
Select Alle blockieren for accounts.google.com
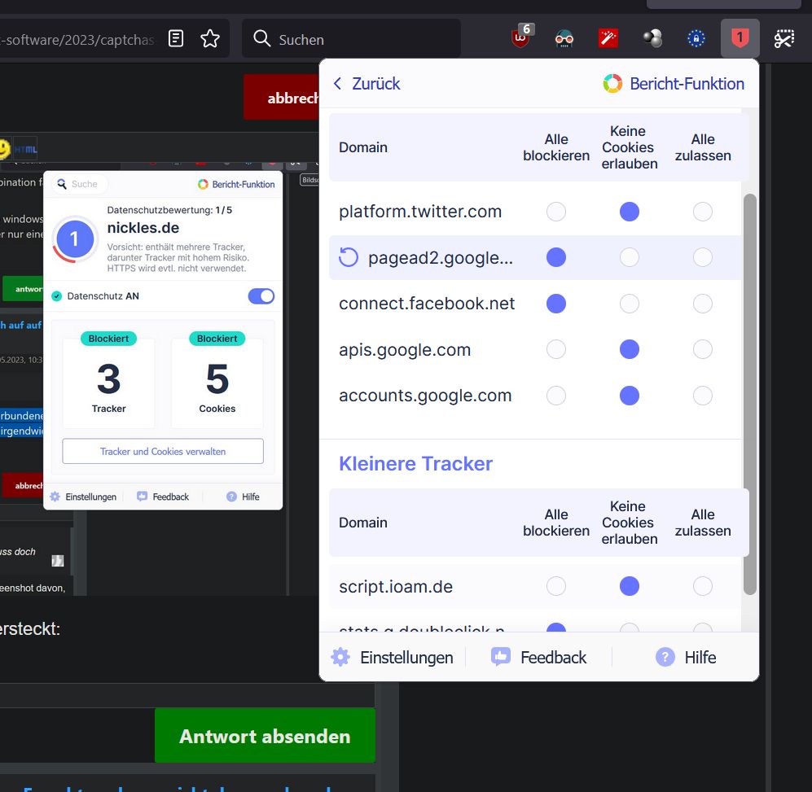tap(556, 396)
